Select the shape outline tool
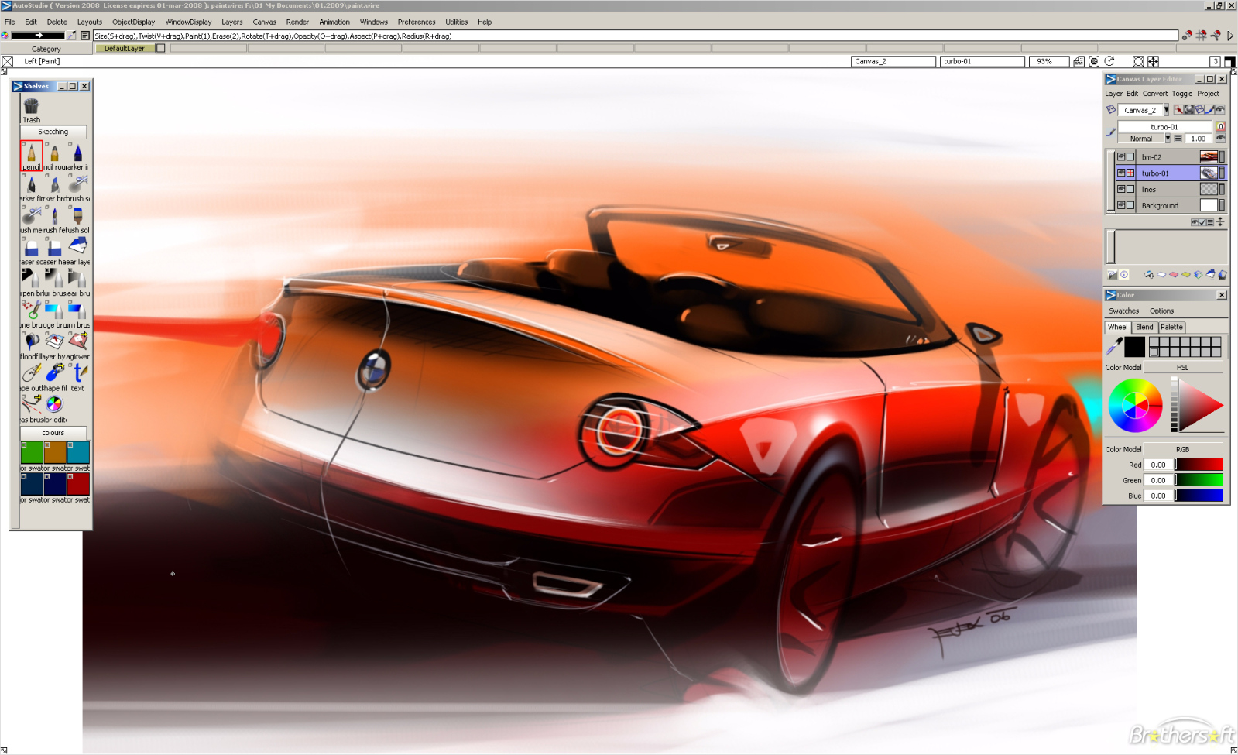The image size is (1238, 755). coord(31,376)
